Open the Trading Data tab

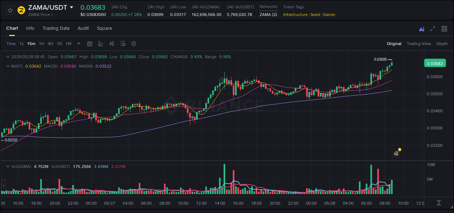click(56, 28)
